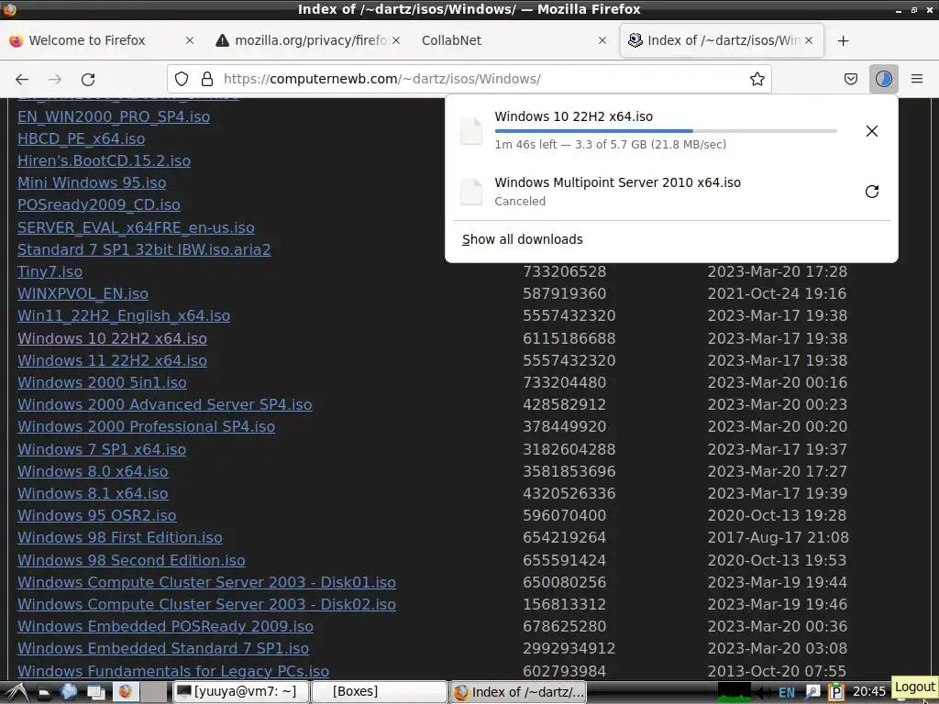Viewport: 939px width, 704px height.
Task: Click Windows 2000 Professional SP4.iso
Action: tap(146, 427)
